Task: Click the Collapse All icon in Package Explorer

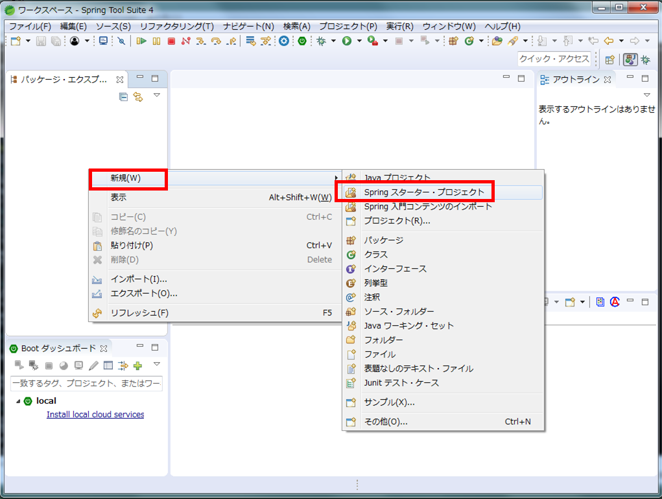Action: pos(123,97)
